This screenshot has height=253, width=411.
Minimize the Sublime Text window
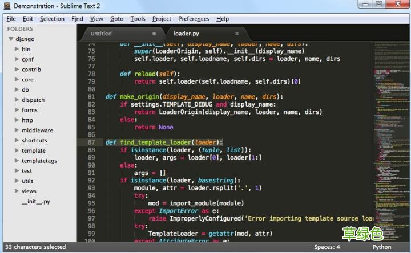coord(365,4)
